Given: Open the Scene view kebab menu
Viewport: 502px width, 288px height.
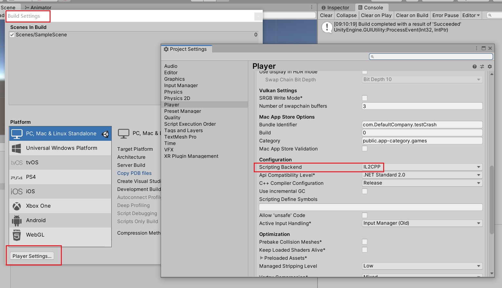Looking at the screenshot, I should [312, 7].
